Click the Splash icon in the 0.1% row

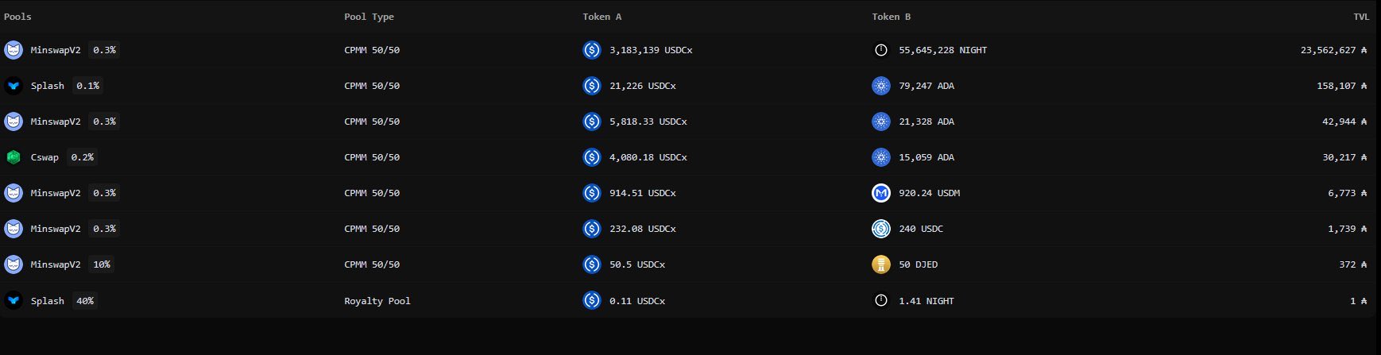coord(14,86)
